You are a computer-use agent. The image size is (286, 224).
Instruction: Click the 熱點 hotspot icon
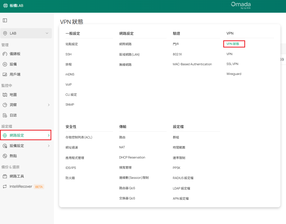click(x=5, y=156)
